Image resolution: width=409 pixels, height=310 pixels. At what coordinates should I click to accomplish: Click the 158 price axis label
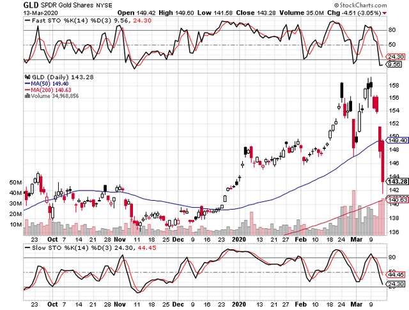point(394,85)
